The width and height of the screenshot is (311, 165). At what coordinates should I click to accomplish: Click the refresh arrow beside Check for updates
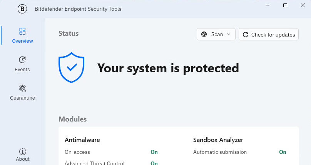coord(246,35)
